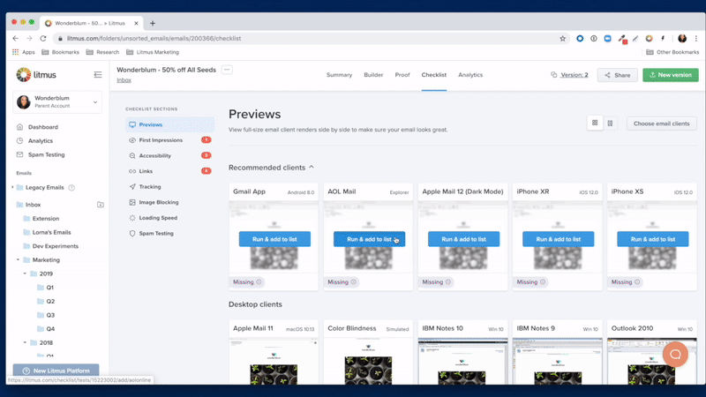Open the Q4 folder
Image resolution: width=706 pixels, height=397 pixels.
pos(50,329)
